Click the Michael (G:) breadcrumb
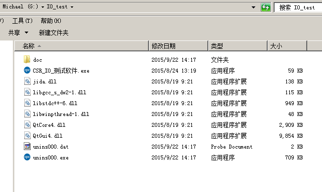This screenshot has width=322, height=192. tap(20, 6)
